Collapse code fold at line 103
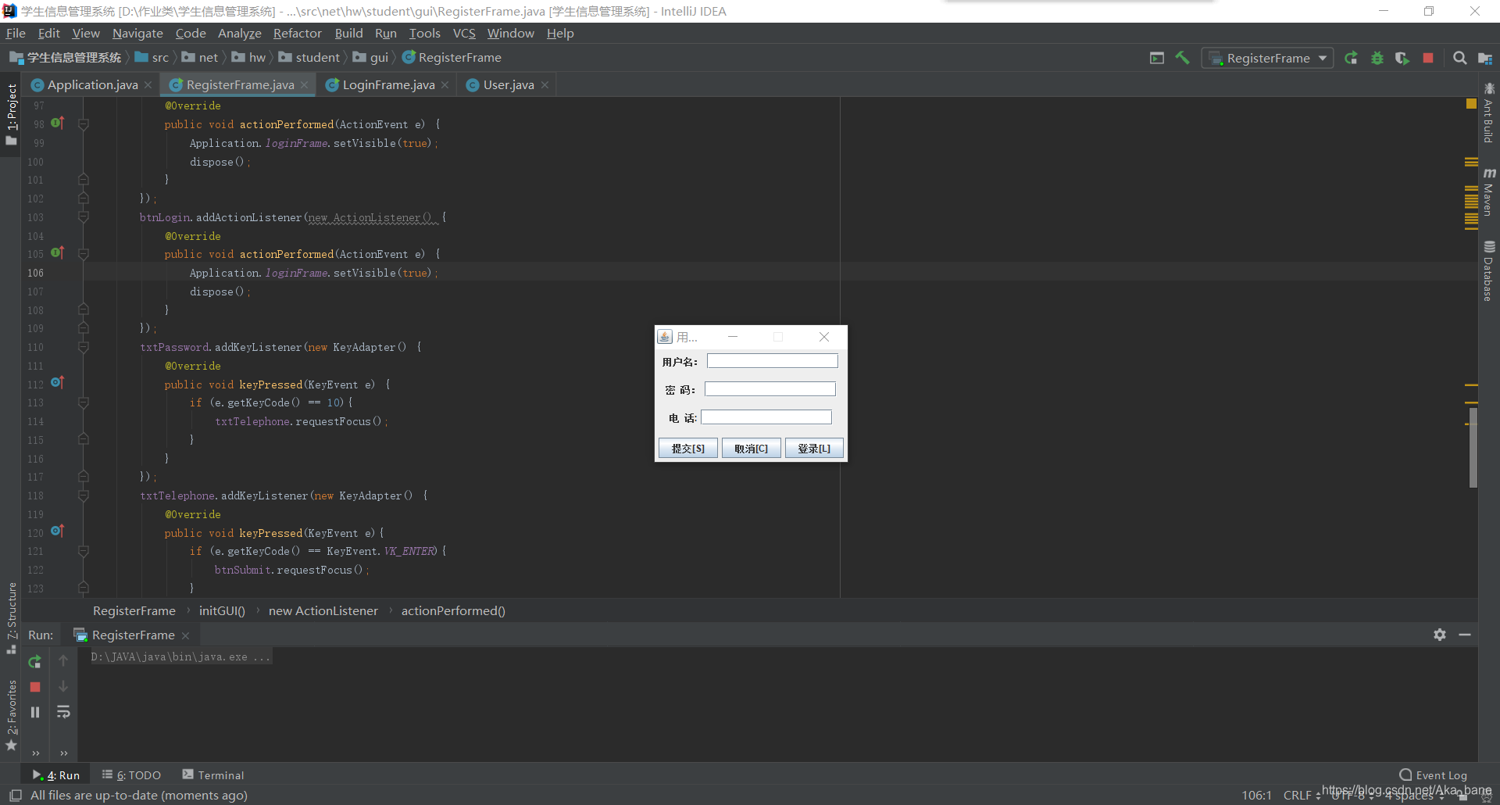Screen dimensions: 1500x805 coord(84,217)
